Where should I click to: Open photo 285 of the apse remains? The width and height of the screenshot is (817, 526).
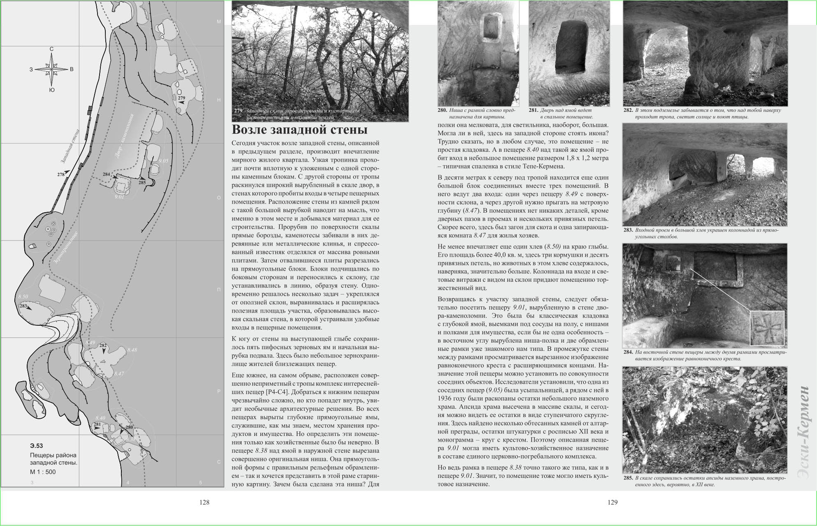(x=704, y=420)
